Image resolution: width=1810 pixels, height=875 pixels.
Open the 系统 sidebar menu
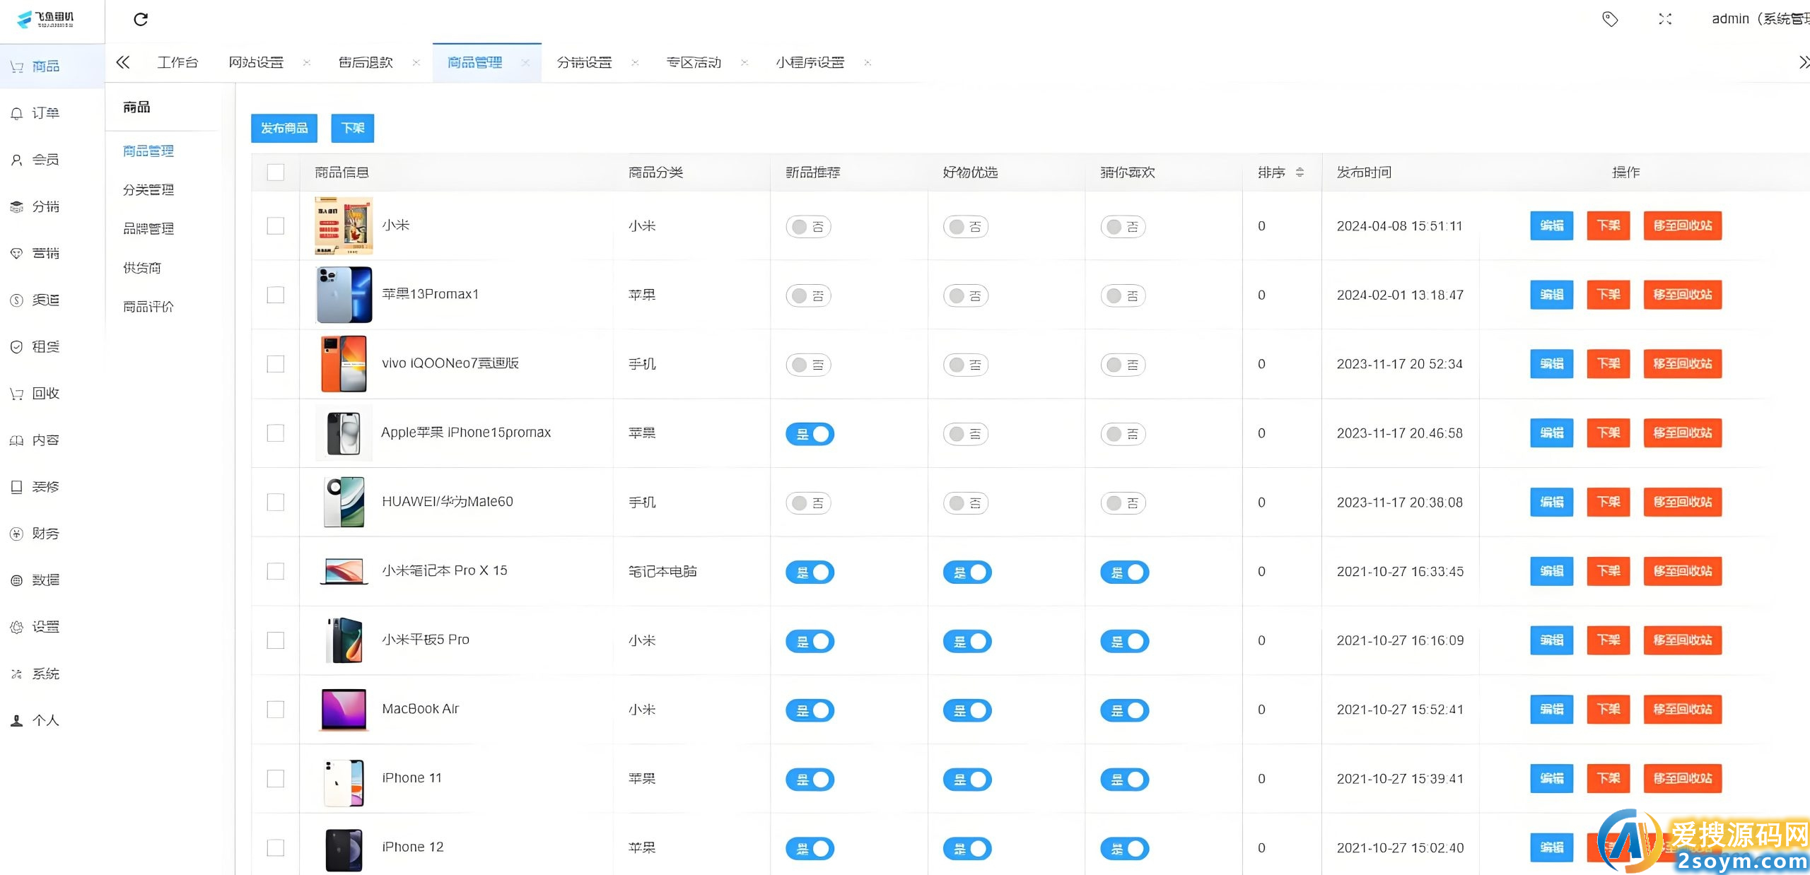point(52,674)
